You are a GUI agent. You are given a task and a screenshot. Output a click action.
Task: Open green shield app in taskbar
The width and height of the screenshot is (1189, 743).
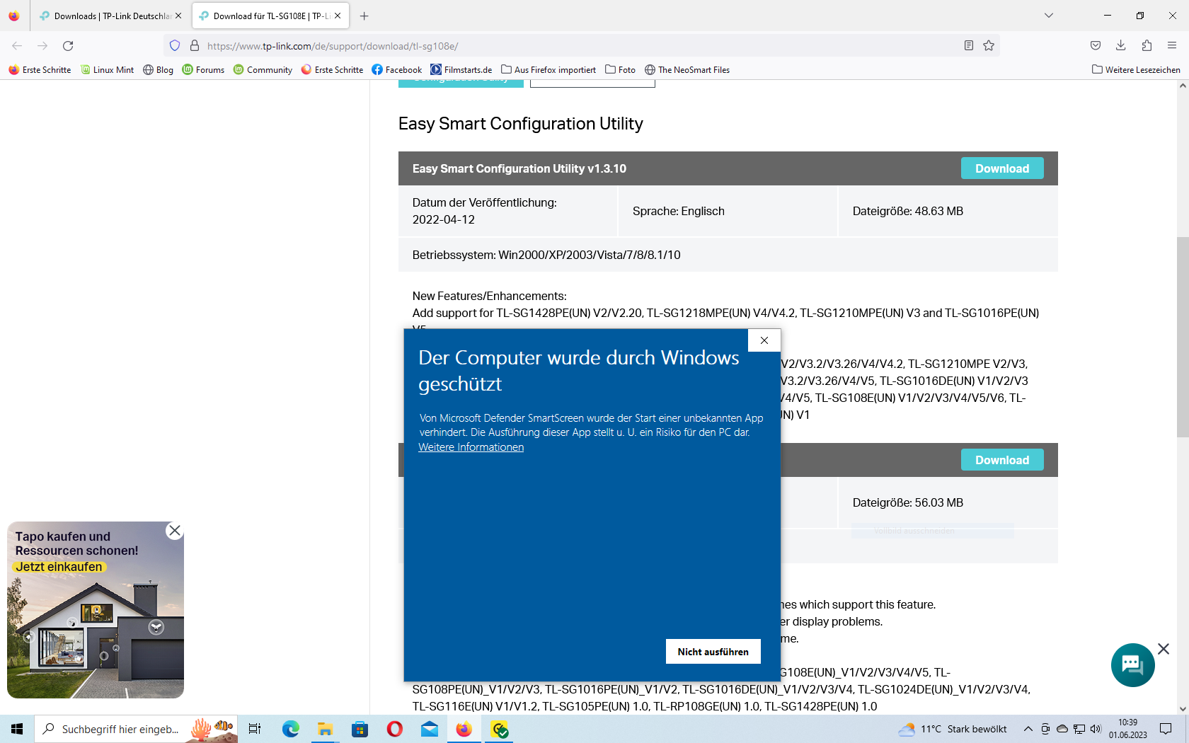500,729
